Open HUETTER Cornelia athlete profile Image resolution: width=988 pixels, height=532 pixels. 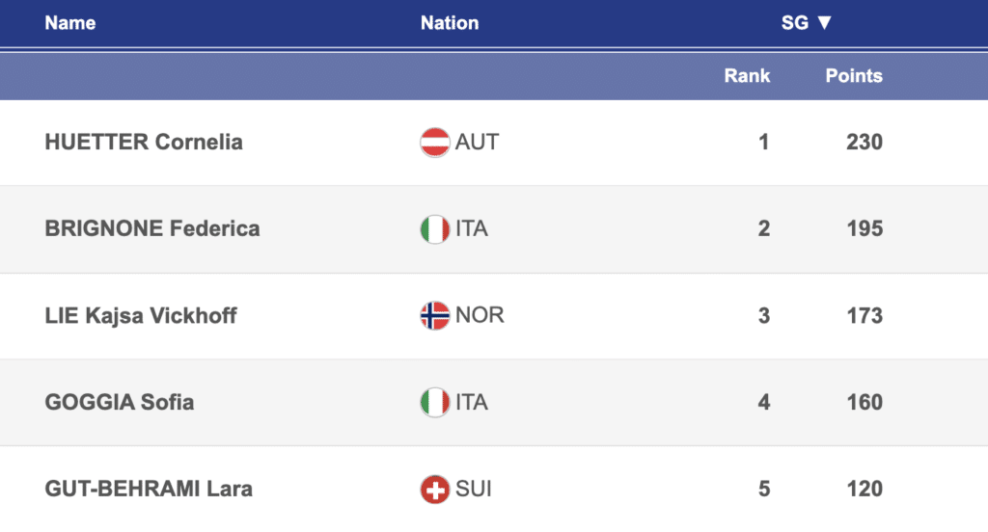coord(144,143)
